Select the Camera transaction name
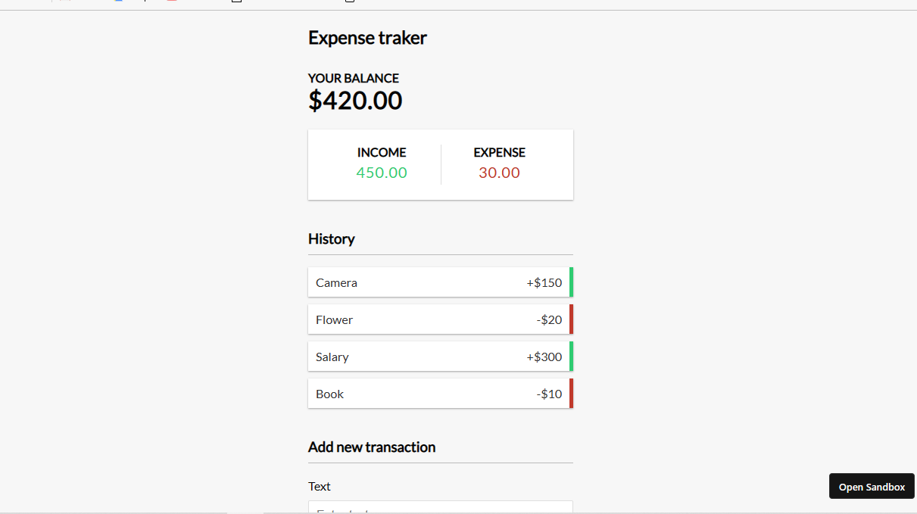Viewport: 917px width, 514px height. coord(336,282)
